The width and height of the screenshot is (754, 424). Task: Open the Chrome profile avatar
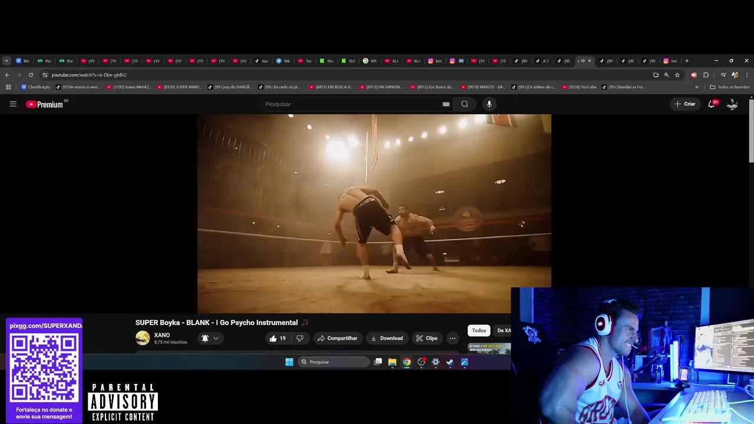coord(735,75)
